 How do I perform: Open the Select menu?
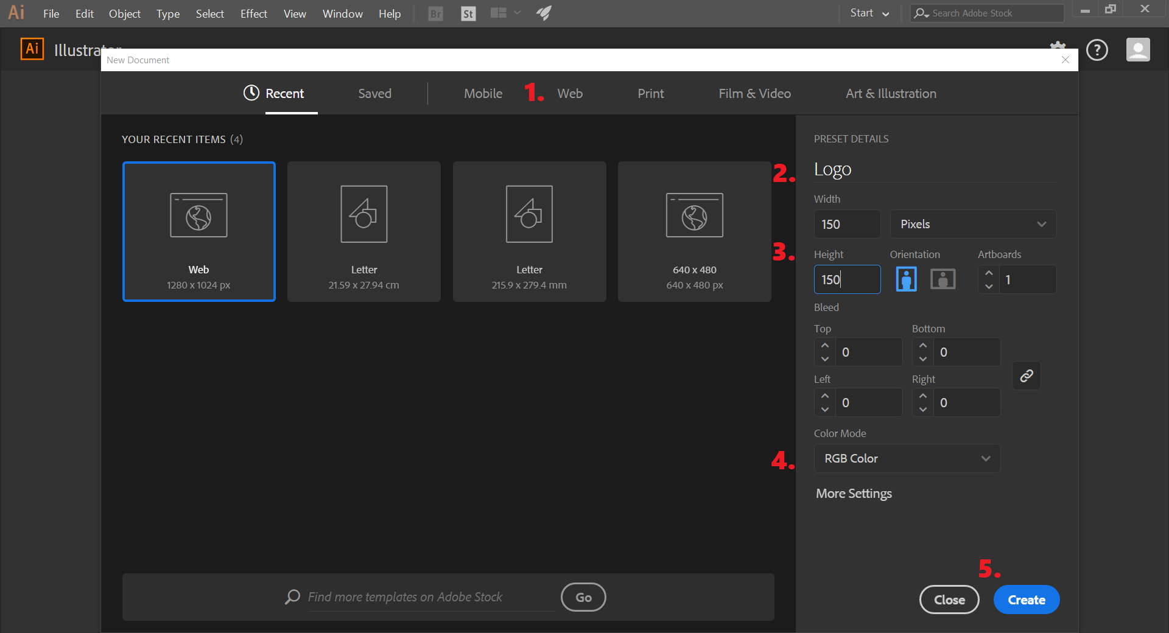tap(210, 13)
